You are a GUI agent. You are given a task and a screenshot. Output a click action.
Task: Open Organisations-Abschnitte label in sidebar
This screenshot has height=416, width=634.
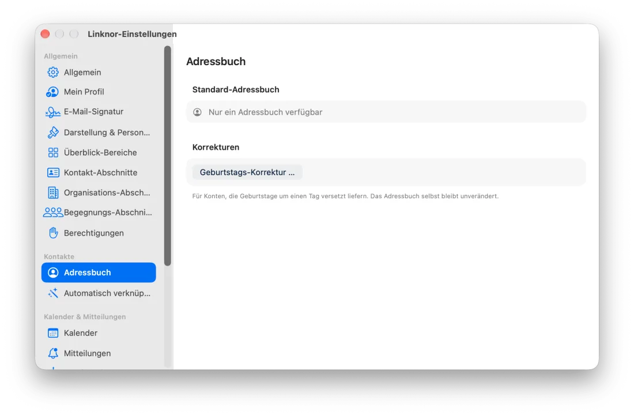pos(107,192)
